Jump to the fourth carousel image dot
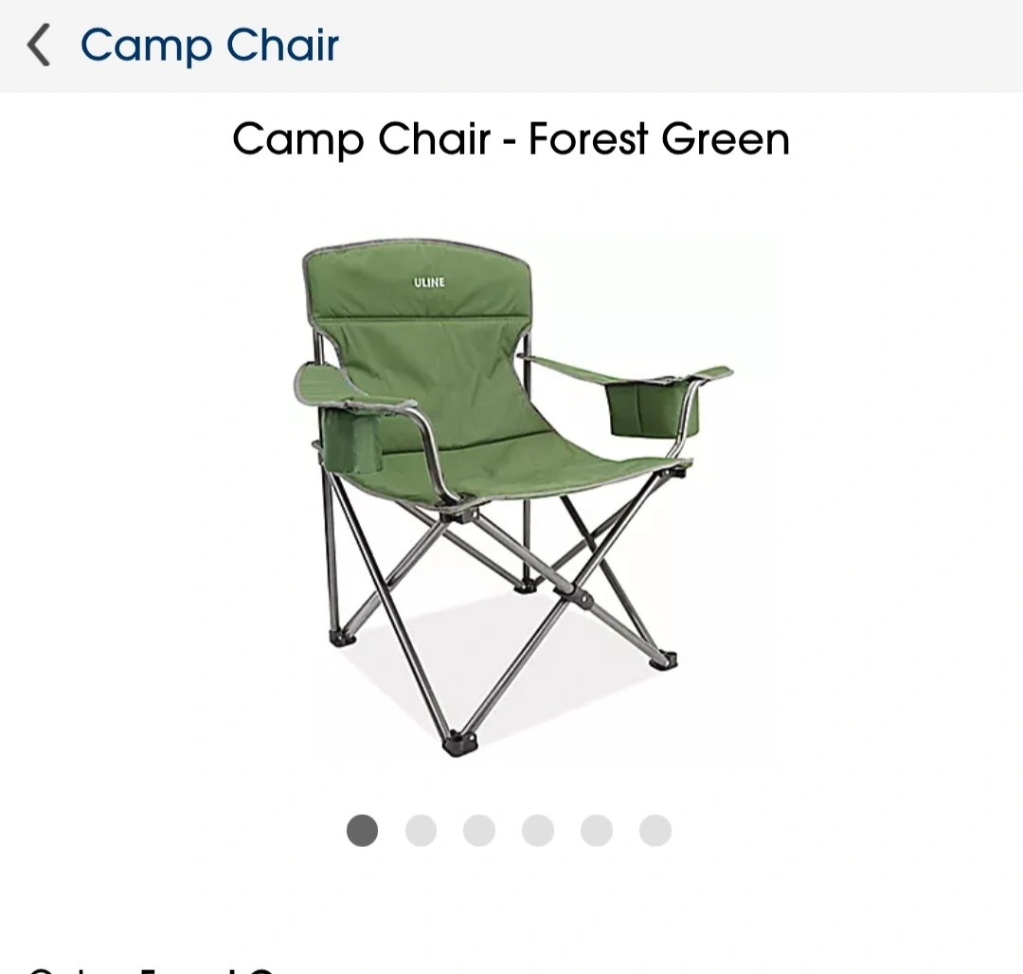 (538, 831)
